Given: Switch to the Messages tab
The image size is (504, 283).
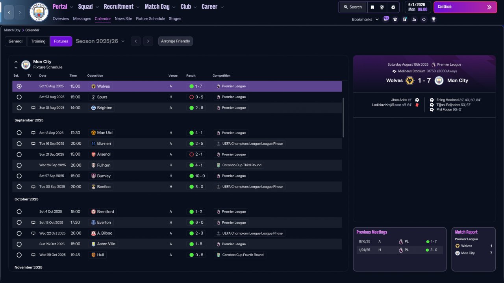Looking at the screenshot, I should point(82,18).
